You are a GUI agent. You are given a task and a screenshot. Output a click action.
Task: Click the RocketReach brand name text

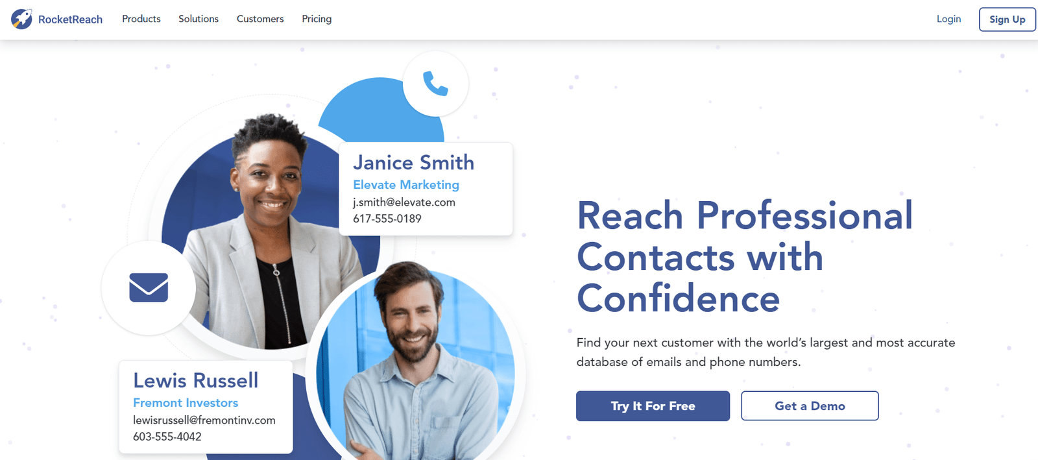70,19
